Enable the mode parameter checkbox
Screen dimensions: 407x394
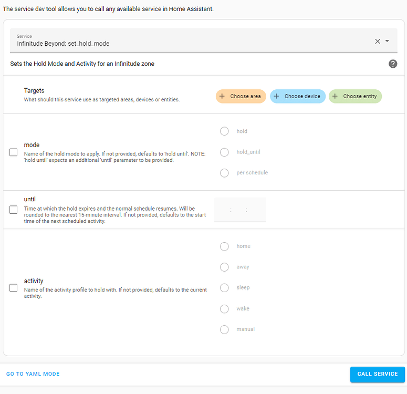click(14, 152)
